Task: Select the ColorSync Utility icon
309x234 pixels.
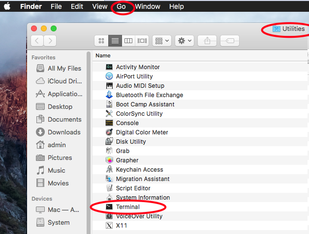Action: click(109, 113)
